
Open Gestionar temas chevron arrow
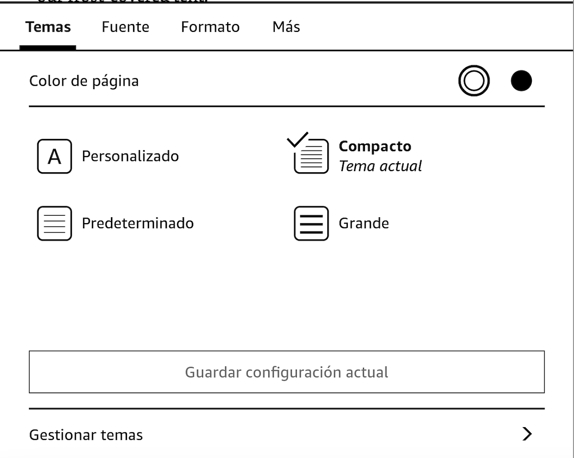pos(527,434)
